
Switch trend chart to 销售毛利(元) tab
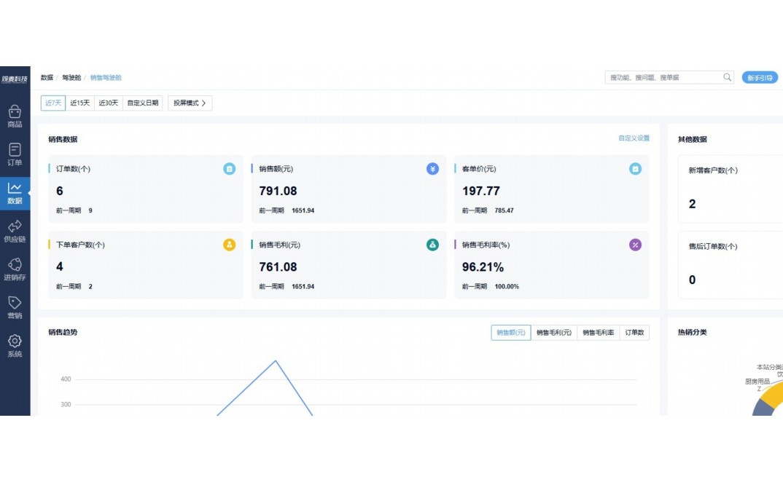point(554,333)
